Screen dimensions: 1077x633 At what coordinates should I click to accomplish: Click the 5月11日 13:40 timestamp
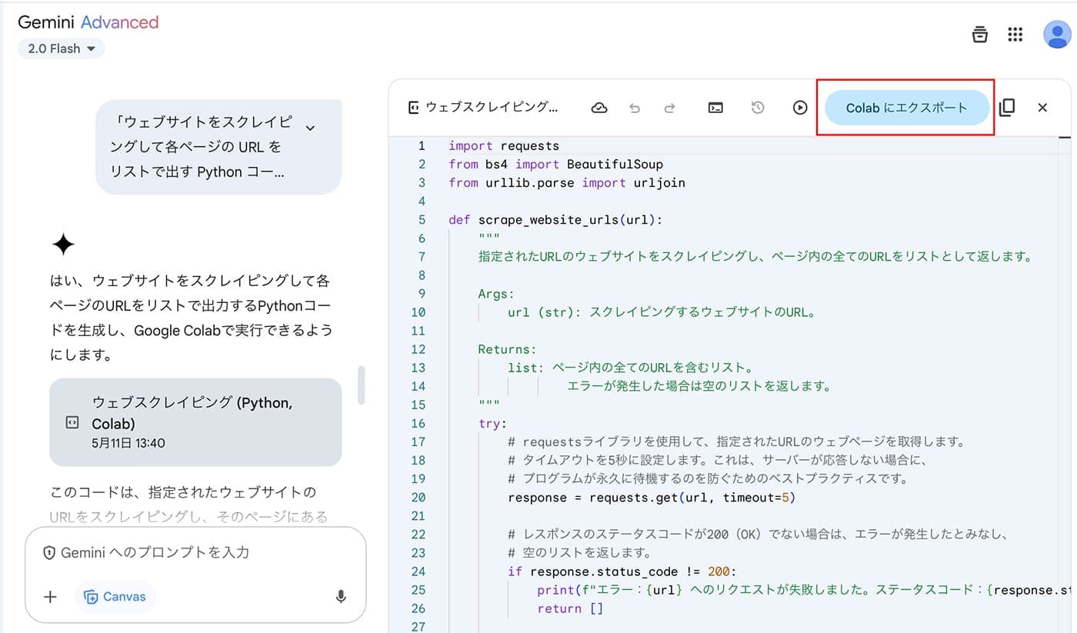click(128, 443)
